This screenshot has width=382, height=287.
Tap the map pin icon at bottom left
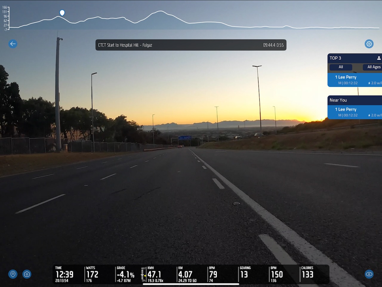point(13,274)
